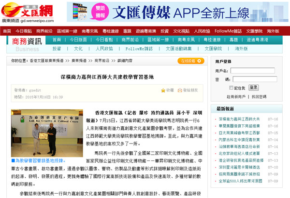The width and height of the screenshot is (290, 198).
Task: Open FollowMe雜誌 in light blue submenu
Action: (x=139, y=49)
